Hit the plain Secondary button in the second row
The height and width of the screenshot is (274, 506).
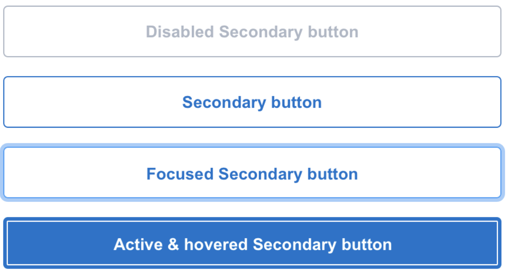point(252,102)
